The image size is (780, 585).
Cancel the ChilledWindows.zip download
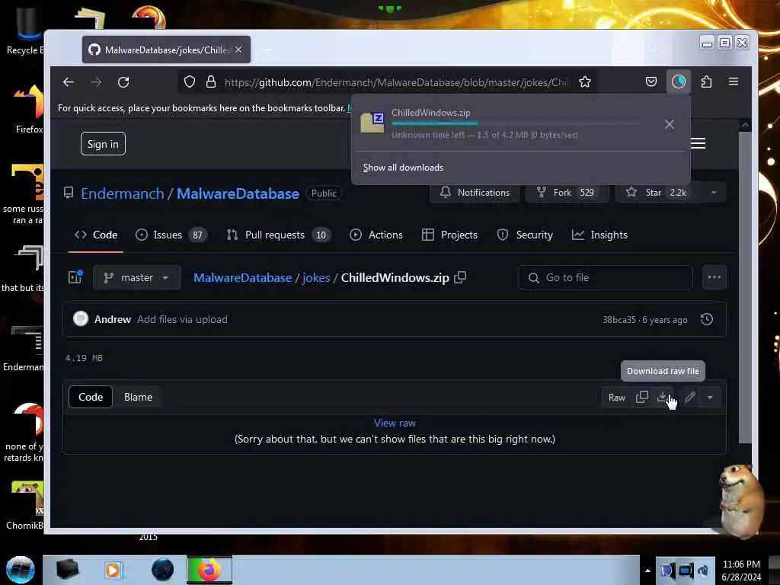click(x=670, y=124)
